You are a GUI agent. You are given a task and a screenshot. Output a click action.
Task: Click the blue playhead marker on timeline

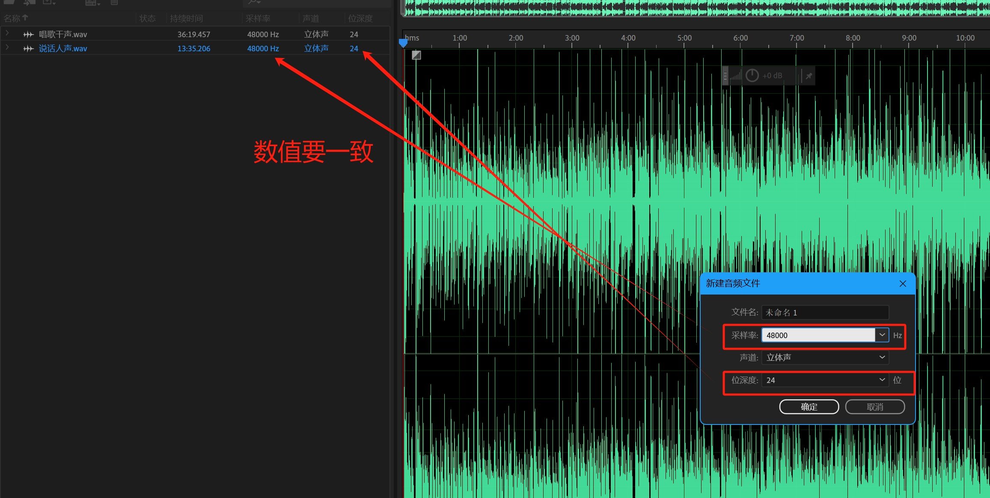(403, 43)
